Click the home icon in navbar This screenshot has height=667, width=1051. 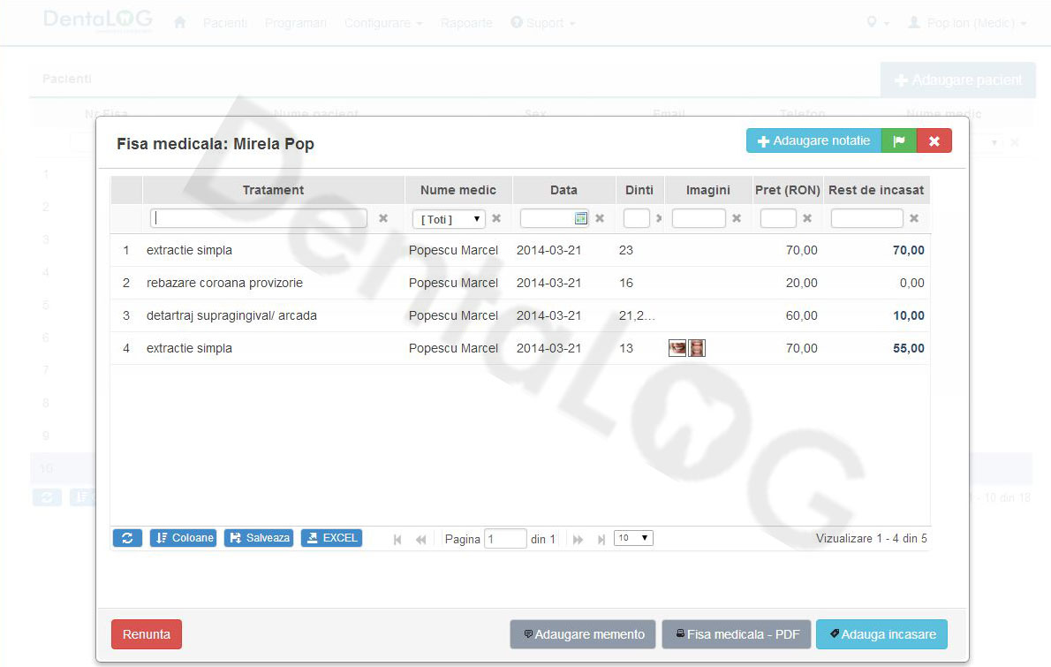(179, 23)
